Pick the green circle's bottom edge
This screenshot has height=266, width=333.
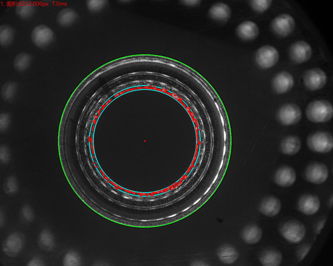(x=145, y=227)
